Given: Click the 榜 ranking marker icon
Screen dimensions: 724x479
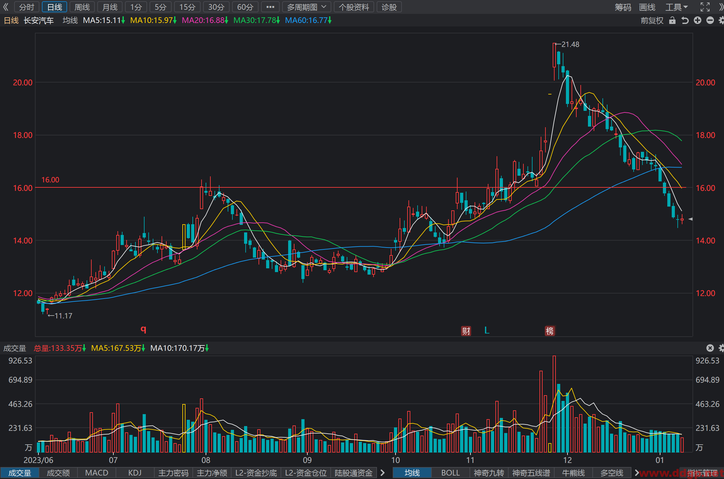Looking at the screenshot, I should pyautogui.click(x=550, y=331).
